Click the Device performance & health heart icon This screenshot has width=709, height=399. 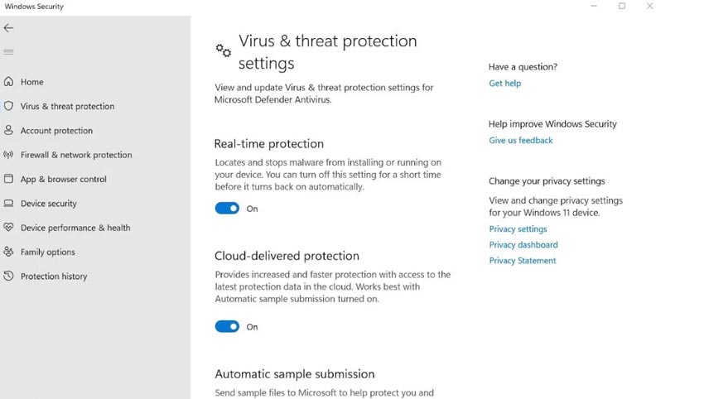tap(8, 228)
